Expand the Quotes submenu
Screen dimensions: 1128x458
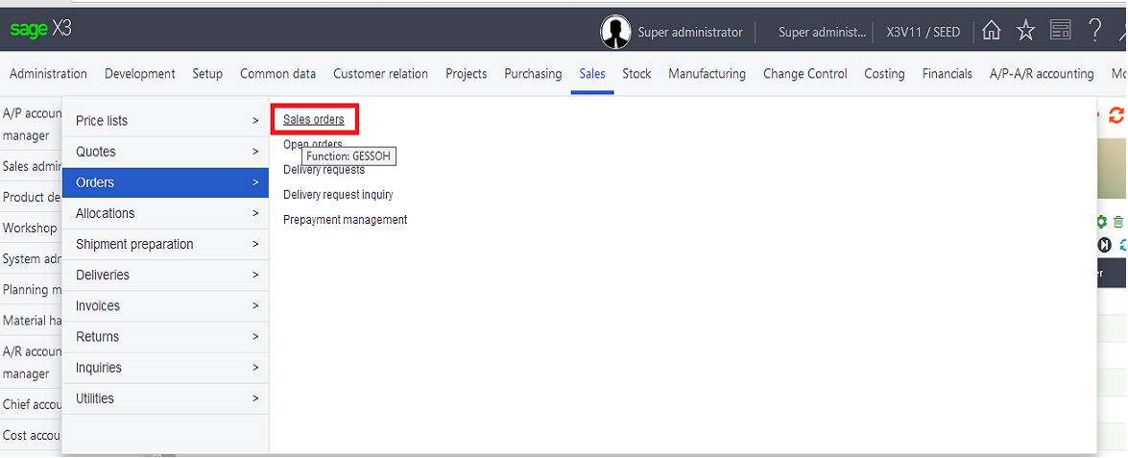[x=165, y=152]
